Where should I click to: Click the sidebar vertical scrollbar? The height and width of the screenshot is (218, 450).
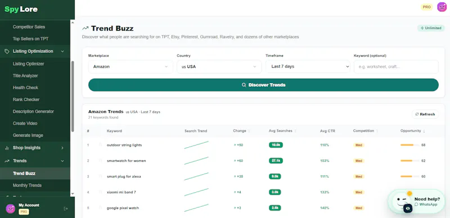(73, 96)
